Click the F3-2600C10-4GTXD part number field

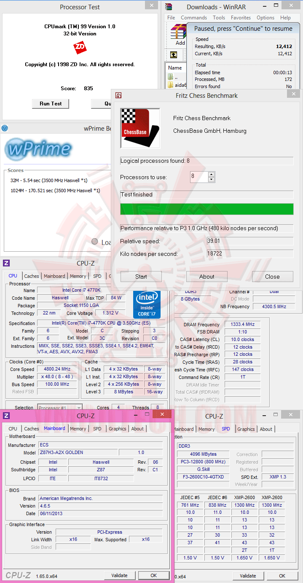[204, 477]
